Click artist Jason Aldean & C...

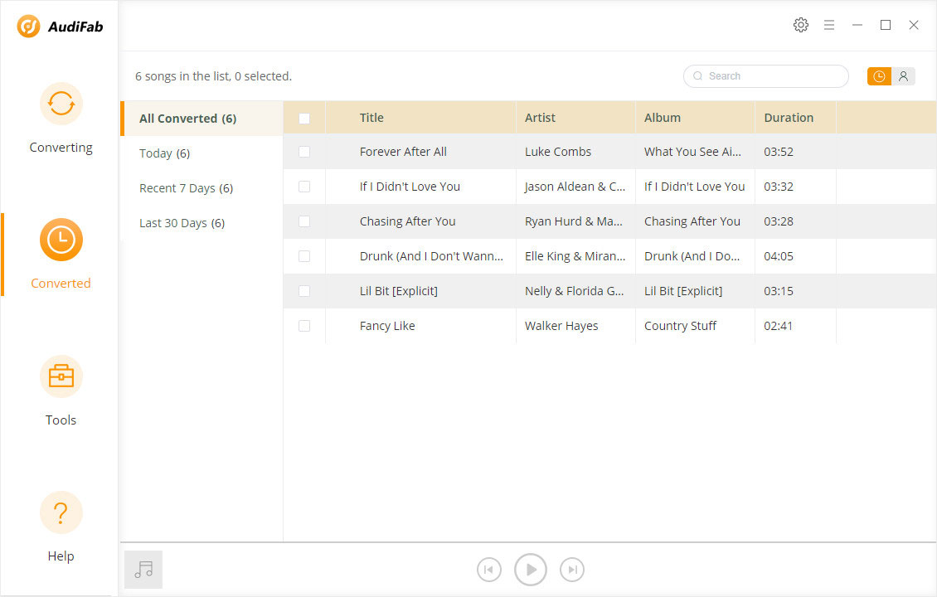(x=575, y=187)
